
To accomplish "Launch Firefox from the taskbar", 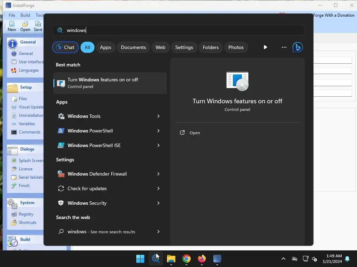I will click(202, 259).
